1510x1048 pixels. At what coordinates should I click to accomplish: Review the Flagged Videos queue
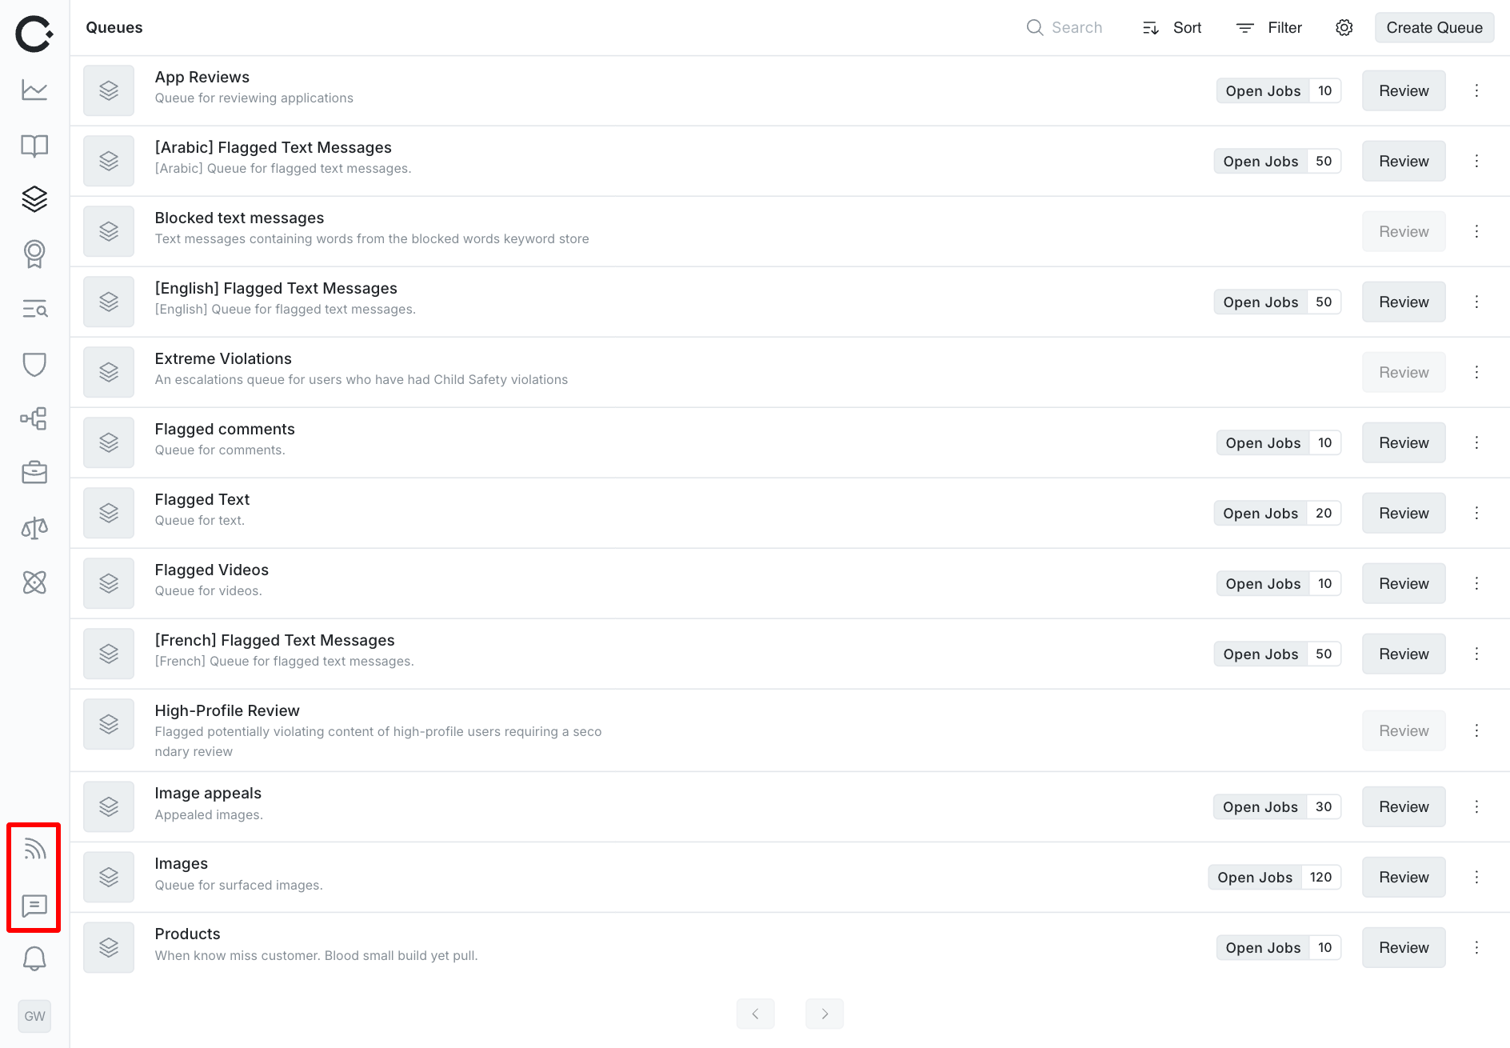(x=1403, y=583)
